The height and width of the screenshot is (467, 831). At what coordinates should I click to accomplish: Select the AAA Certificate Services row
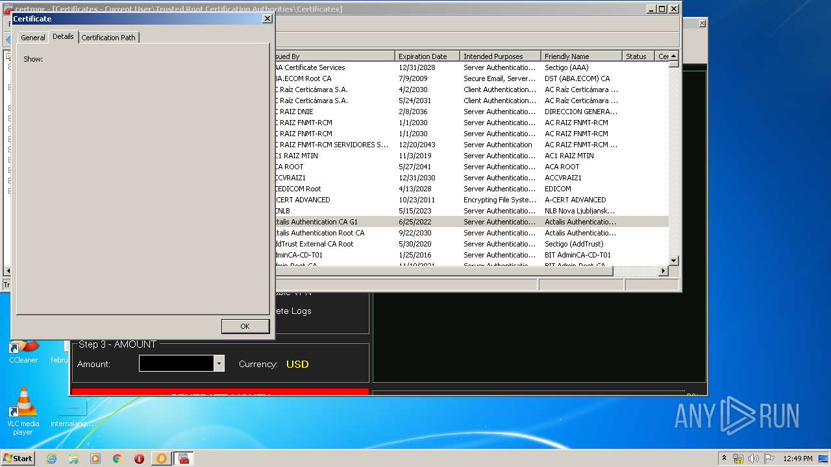point(471,67)
